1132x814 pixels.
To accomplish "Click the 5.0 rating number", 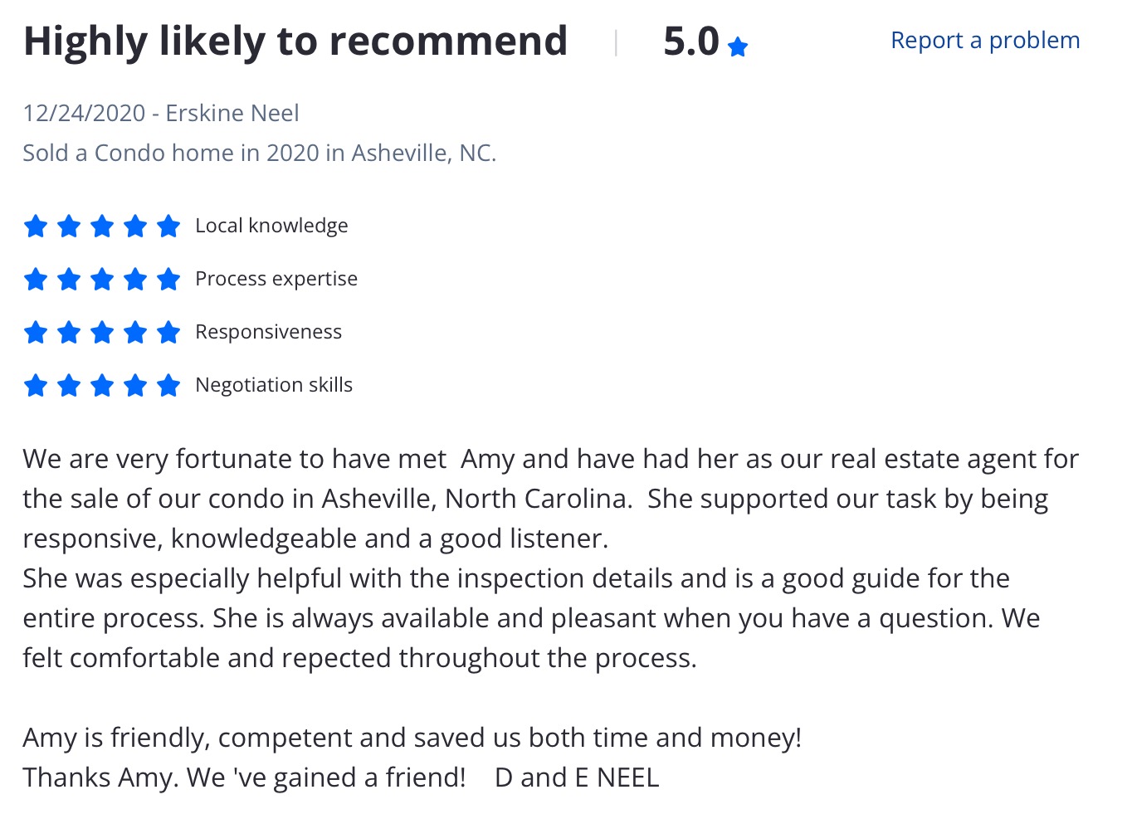I will tap(690, 41).
